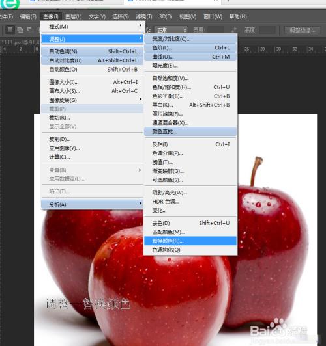This screenshot has width=326, height=346.
Task: Expand the 分析(A) submenu
Action: pyautogui.click(x=93, y=205)
